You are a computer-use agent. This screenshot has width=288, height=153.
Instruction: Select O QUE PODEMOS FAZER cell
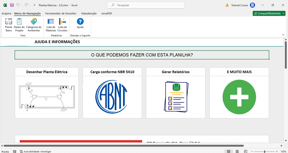[x=142, y=55]
